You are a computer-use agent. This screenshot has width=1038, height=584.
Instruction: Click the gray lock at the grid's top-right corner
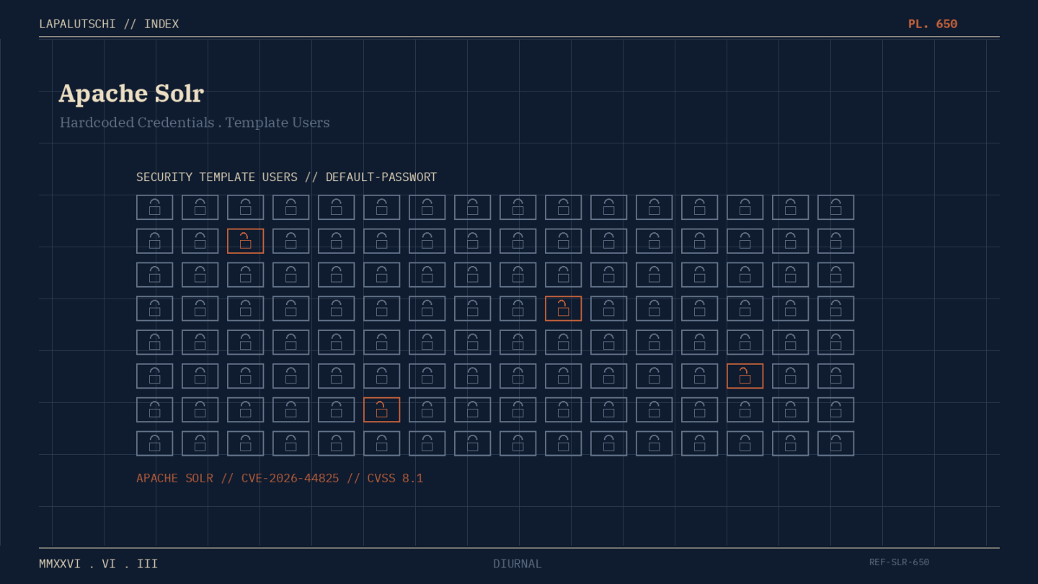[835, 207]
